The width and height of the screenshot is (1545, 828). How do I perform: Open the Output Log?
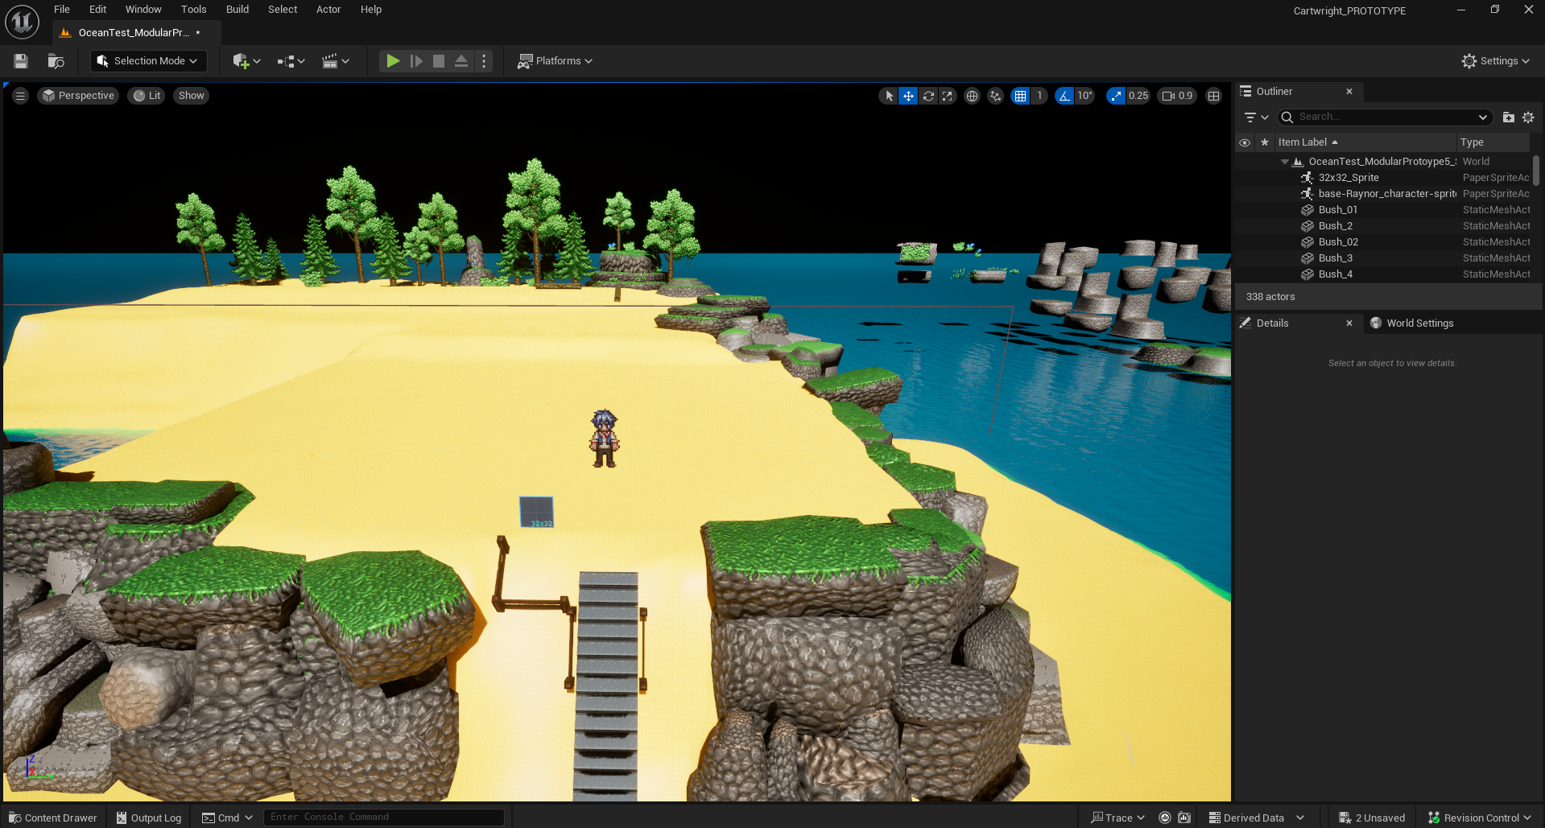point(149,818)
